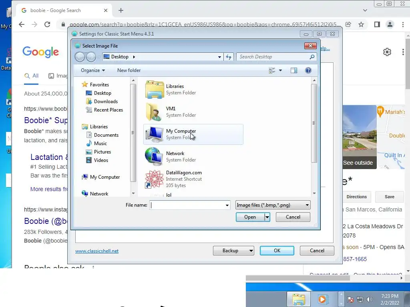Click OK in the Classic Start Menu settings
The width and height of the screenshot is (410, 307).
[x=277, y=251]
